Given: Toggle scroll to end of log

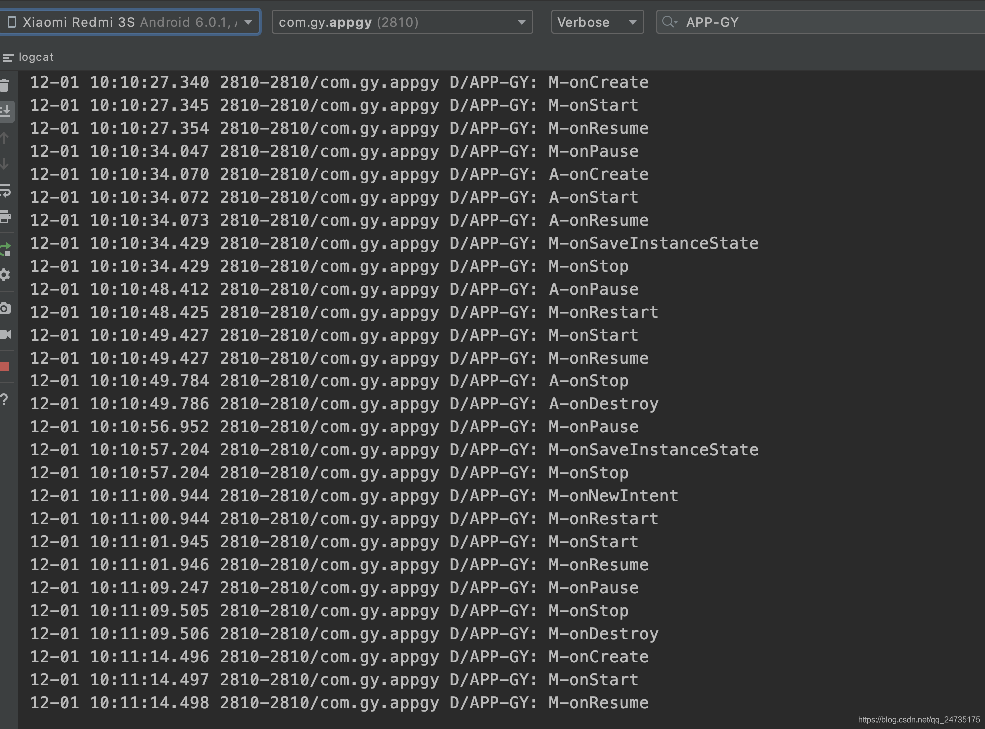Looking at the screenshot, I should coord(6,111).
